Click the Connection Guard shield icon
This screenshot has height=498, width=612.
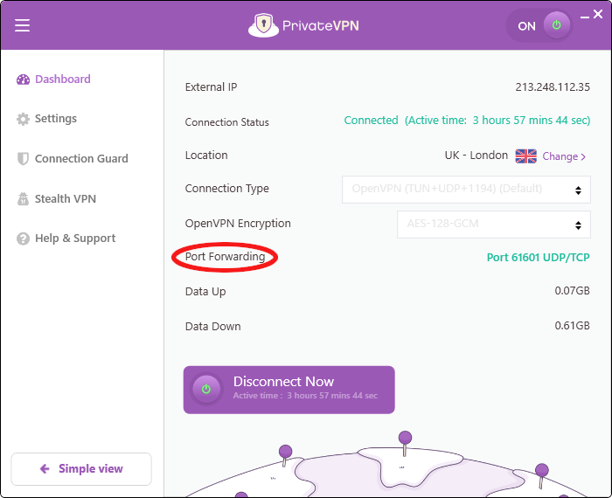pos(23,159)
